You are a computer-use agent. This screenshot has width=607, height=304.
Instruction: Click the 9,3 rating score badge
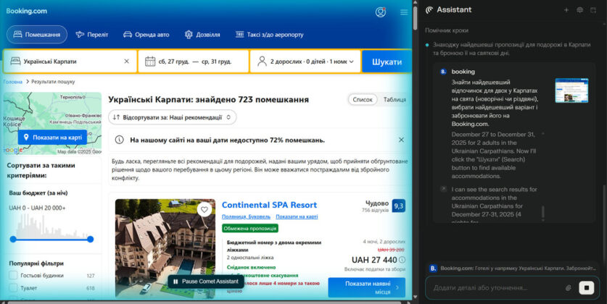click(x=399, y=206)
